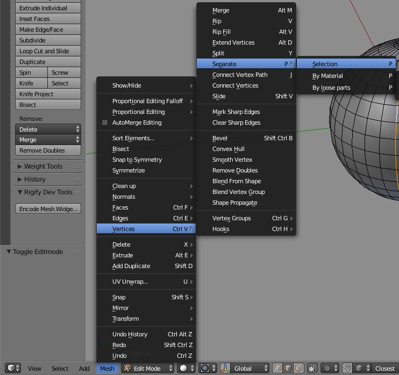Click the Mesh menu in the header
399x375 pixels.
pyautogui.click(x=107, y=368)
